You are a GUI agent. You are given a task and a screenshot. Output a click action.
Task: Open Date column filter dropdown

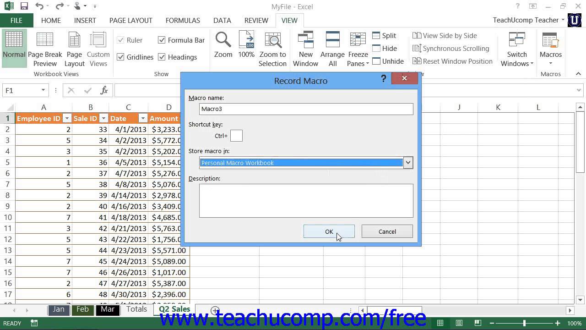click(143, 119)
